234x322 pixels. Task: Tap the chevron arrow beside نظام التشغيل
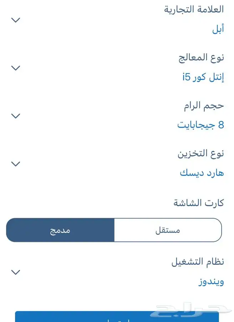(15, 272)
